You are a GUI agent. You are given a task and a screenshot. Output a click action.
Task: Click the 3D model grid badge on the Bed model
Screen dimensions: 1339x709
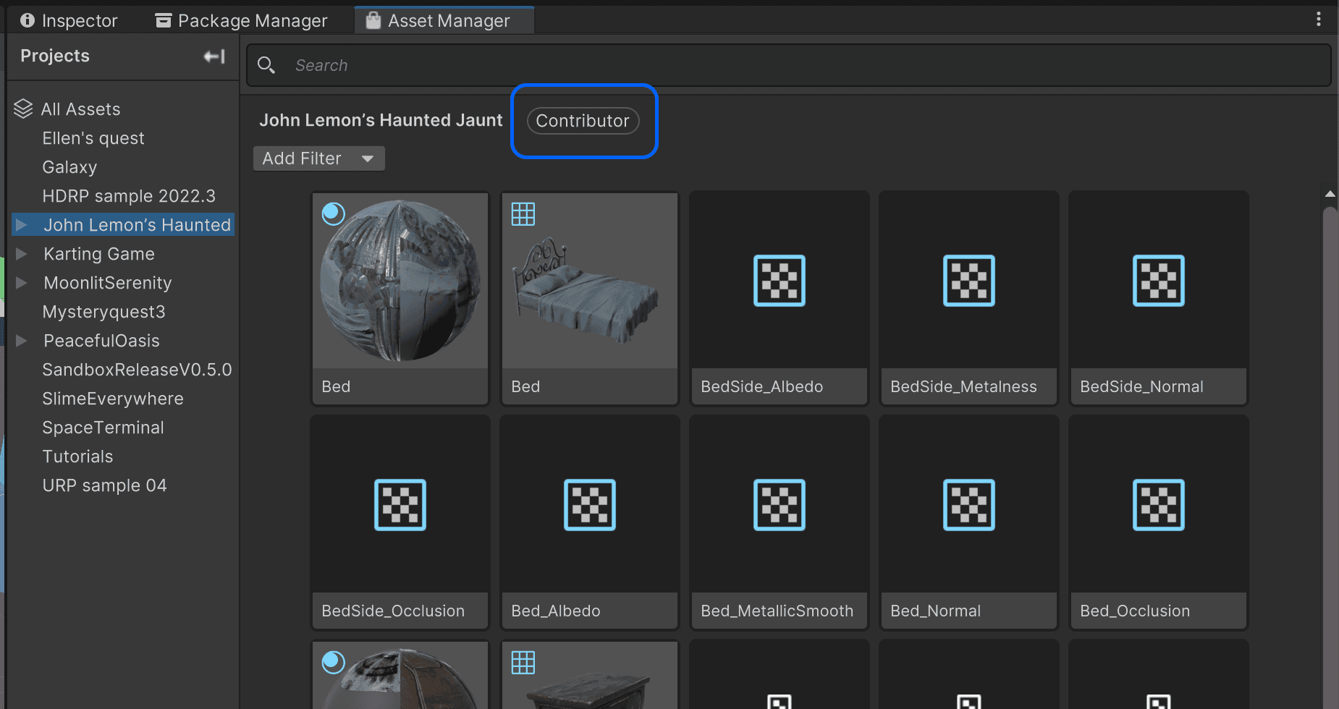523,213
